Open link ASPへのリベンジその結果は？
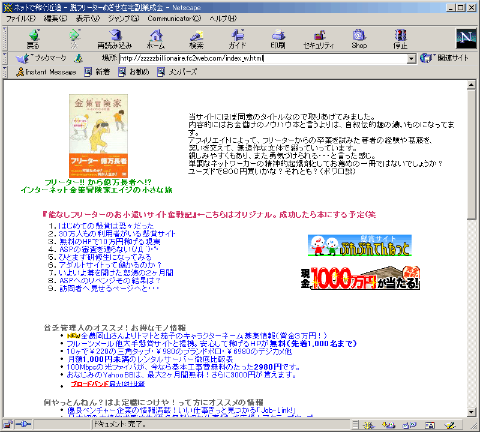 [x=110, y=280]
